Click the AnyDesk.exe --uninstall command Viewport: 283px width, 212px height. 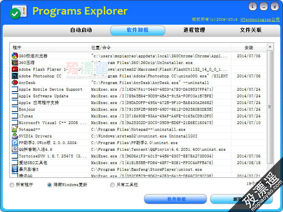tap(150, 83)
